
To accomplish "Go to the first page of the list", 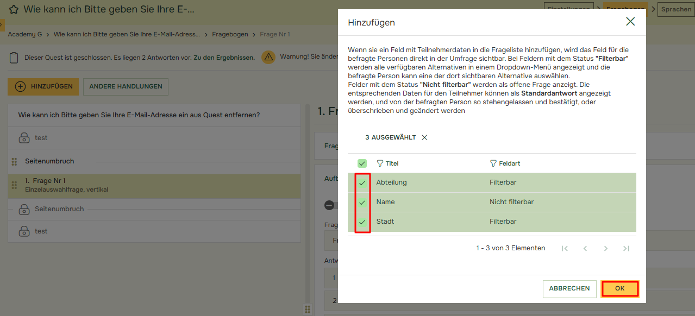I will (x=565, y=249).
